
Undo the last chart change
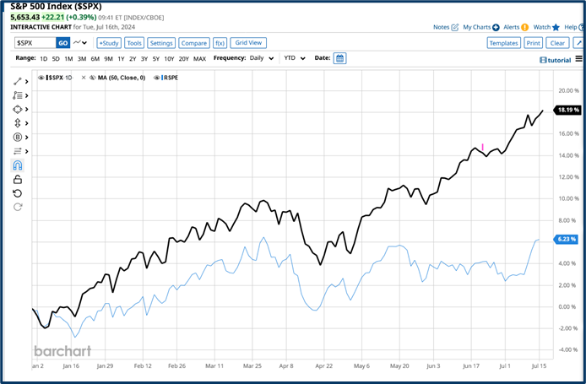pyautogui.click(x=18, y=193)
